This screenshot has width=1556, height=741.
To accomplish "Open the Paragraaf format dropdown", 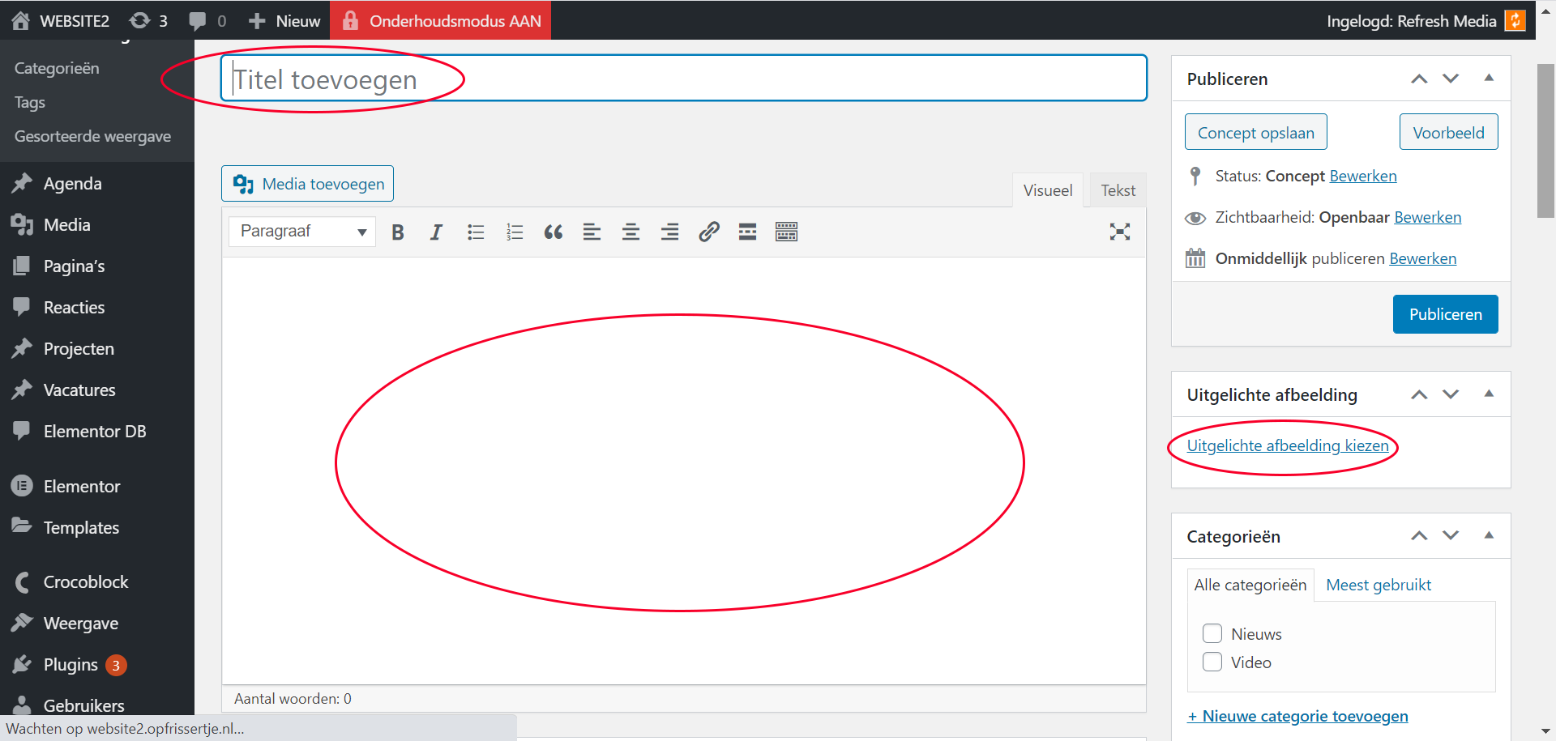I will coord(301,232).
